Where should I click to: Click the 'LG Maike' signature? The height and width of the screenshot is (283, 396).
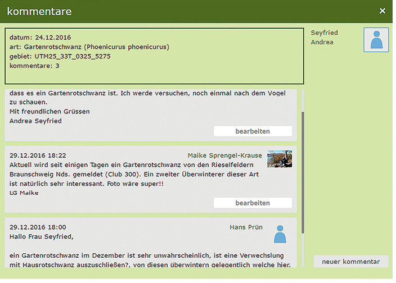pyautogui.click(x=24, y=193)
